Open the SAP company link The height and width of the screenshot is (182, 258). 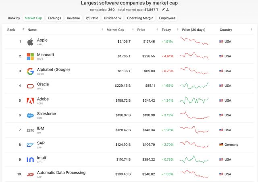tap(41, 143)
